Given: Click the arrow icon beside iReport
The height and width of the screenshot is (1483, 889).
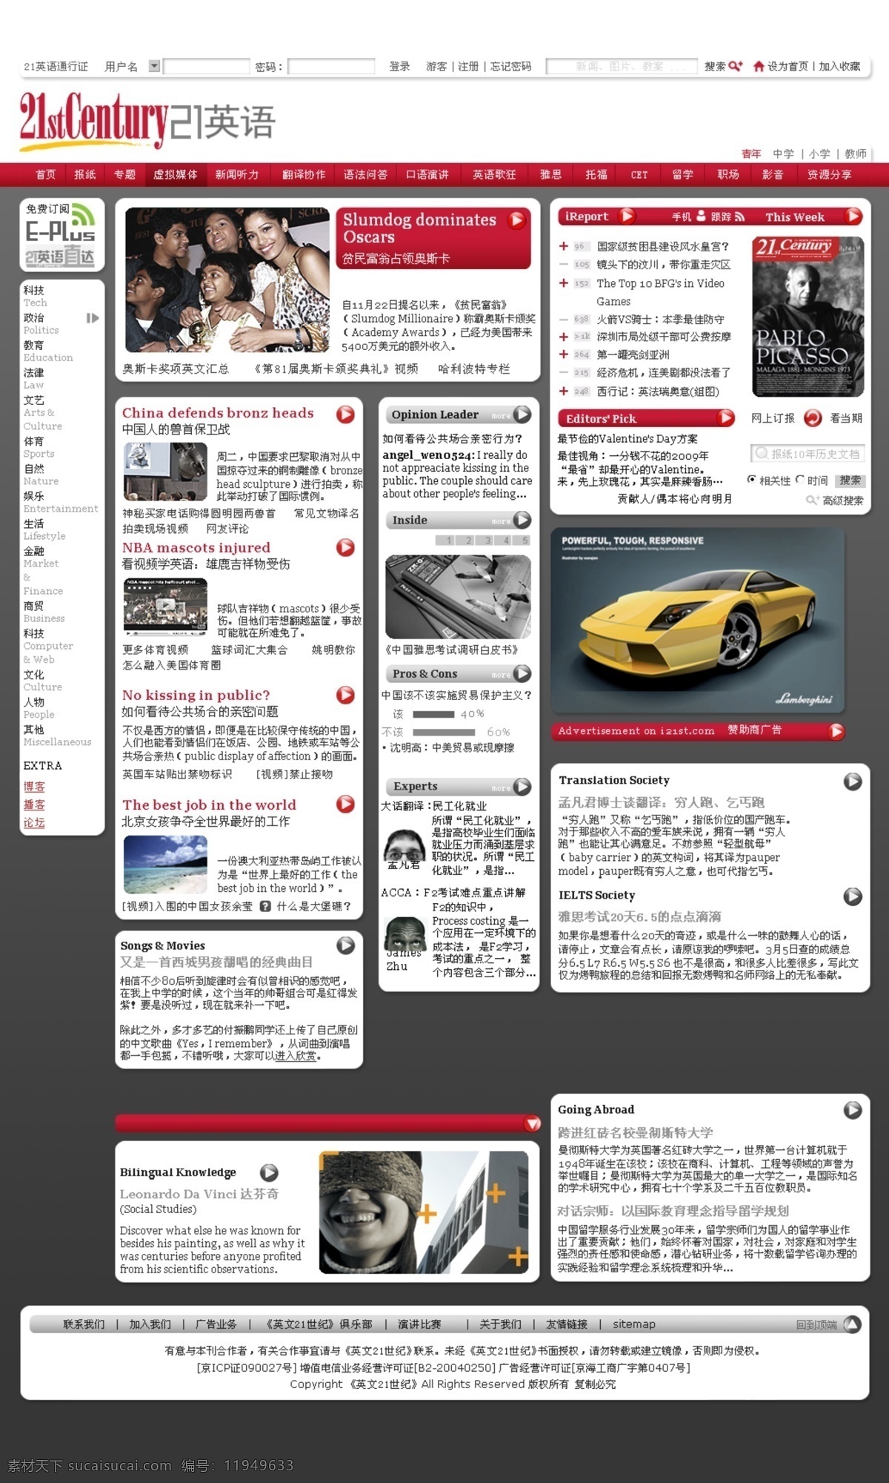Looking at the screenshot, I should click(627, 216).
